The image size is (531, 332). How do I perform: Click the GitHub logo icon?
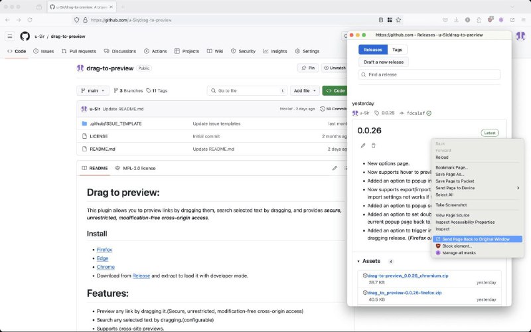point(25,37)
